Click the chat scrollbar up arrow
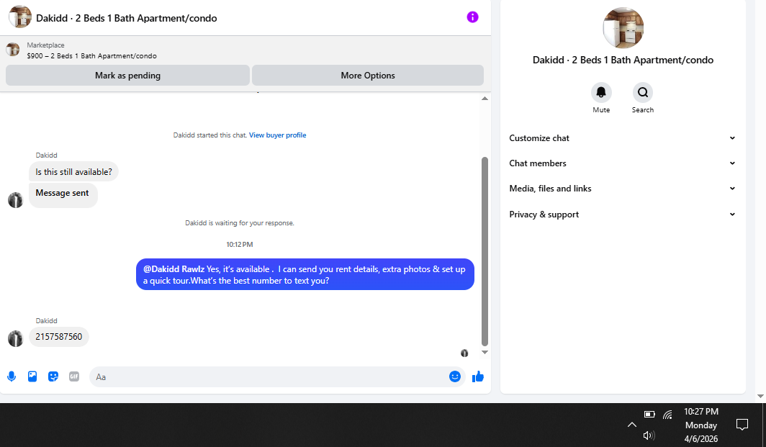 click(x=485, y=99)
